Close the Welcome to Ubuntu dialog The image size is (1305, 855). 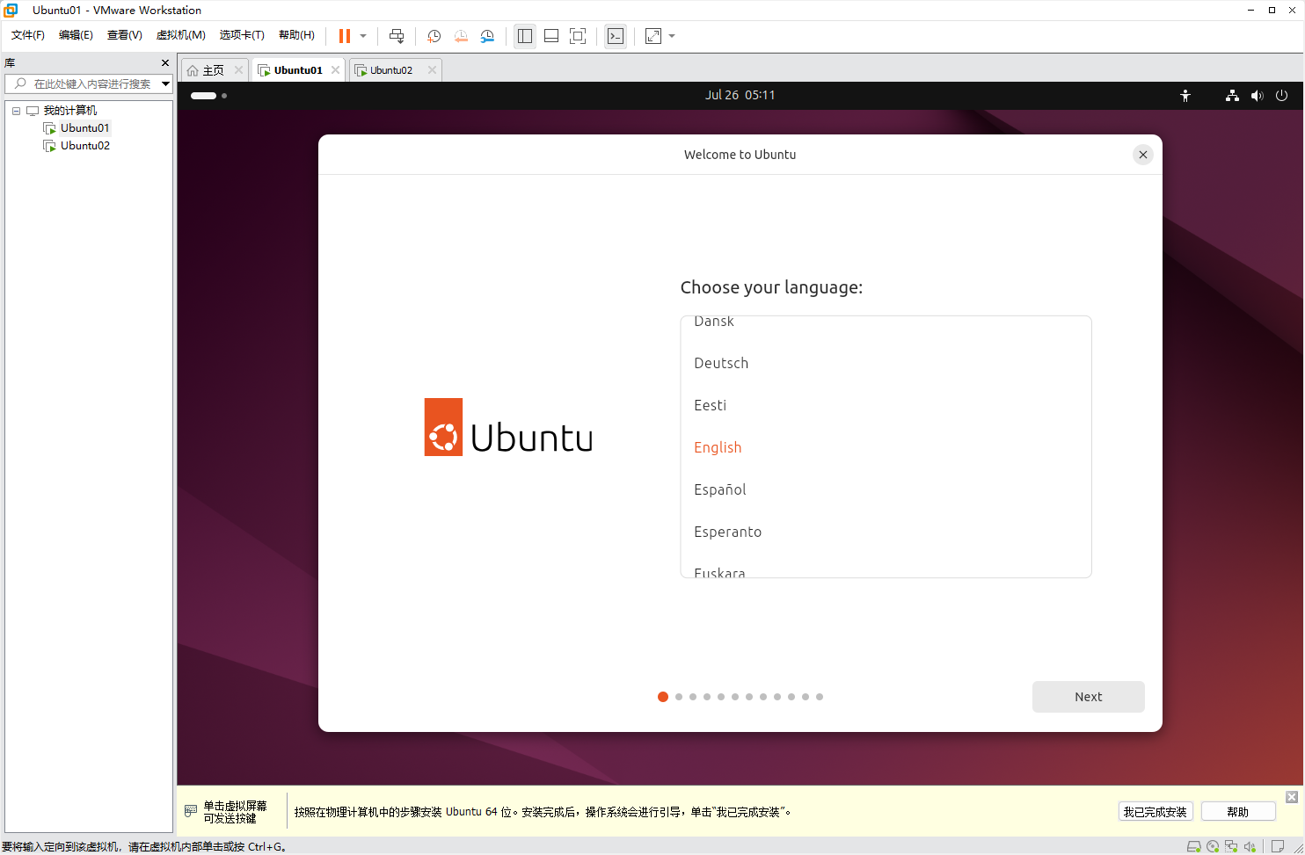1143,155
